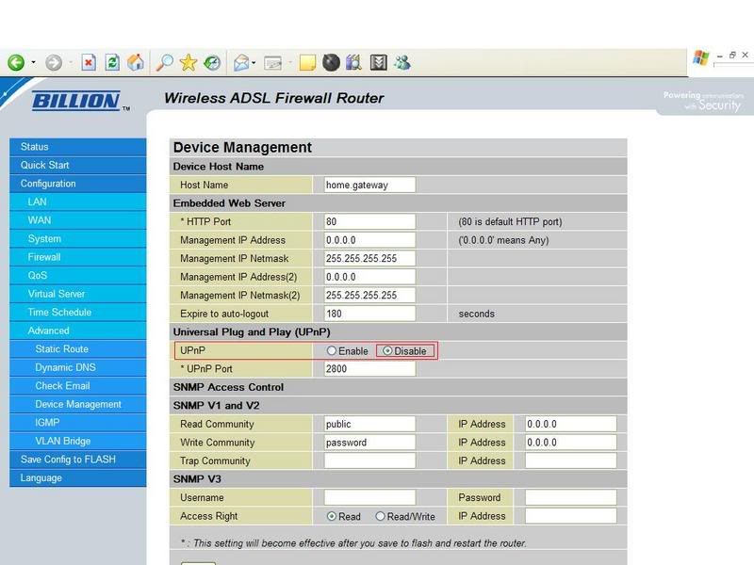
Task: Click the Host Name input field
Action: pyautogui.click(x=369, y=185)
